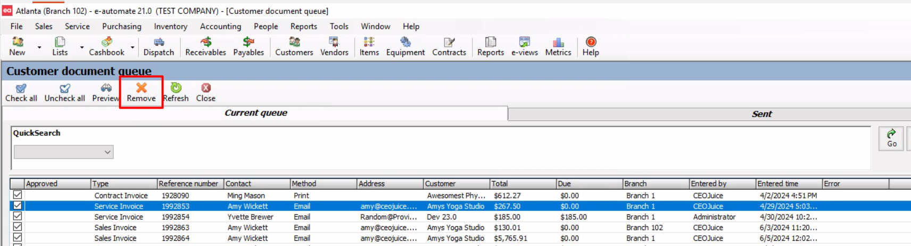Open the Items icon
911x246 pixels.
click(x=369, y=46)
